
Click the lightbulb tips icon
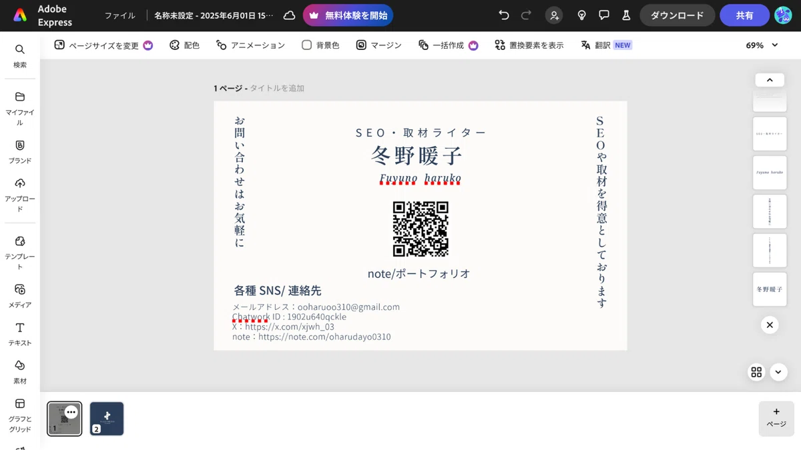[581, 15]
